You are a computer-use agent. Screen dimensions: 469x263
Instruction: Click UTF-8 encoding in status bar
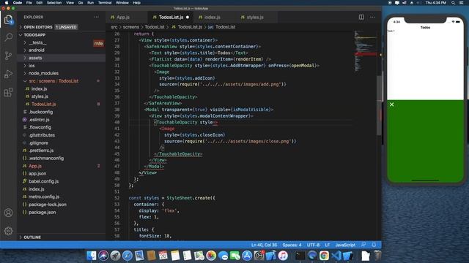point(313,245)
